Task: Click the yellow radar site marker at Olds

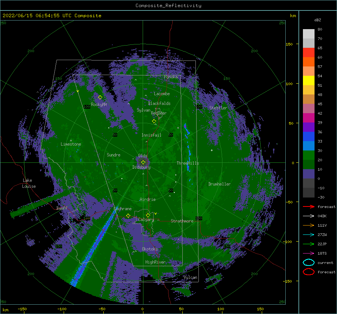Action: 143,162
